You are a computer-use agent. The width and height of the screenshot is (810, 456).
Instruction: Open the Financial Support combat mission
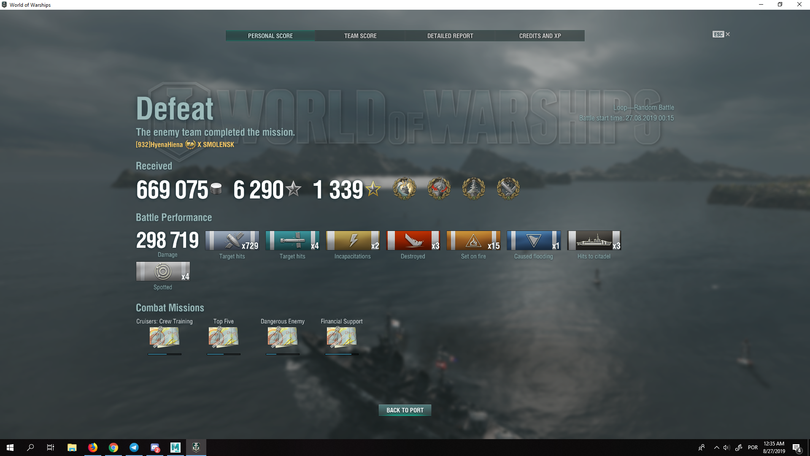pyautogui.click(x=342, y=337)
